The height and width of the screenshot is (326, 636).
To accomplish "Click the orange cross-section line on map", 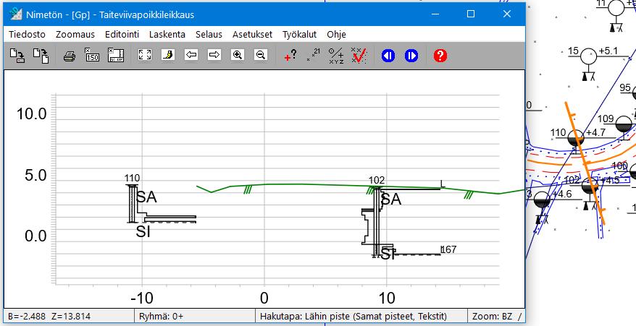I will click(584, 162).
